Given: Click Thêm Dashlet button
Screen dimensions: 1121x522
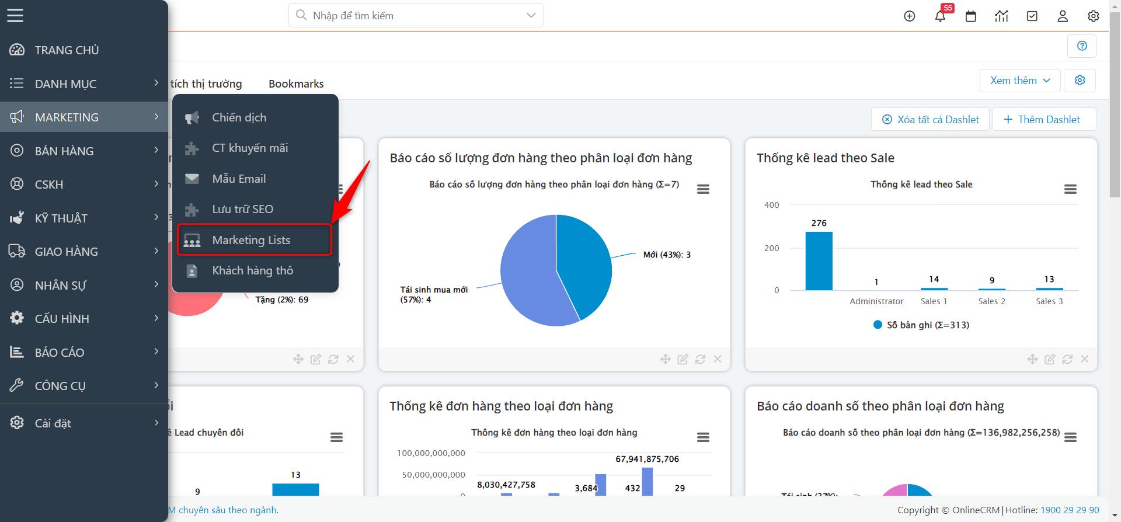Looking at the screenshot, I should [1044, 119].
